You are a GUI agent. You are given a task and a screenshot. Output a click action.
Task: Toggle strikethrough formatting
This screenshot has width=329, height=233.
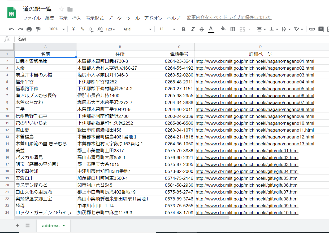point(202,29)
